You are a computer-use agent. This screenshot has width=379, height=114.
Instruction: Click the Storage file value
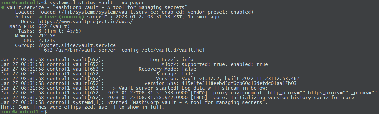[188, 74]
